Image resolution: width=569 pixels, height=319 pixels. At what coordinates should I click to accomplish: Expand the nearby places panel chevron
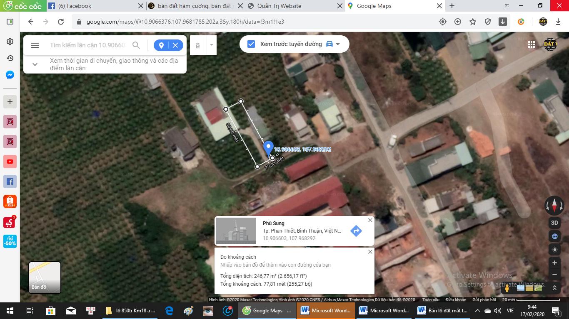click(x=35, y=64)
